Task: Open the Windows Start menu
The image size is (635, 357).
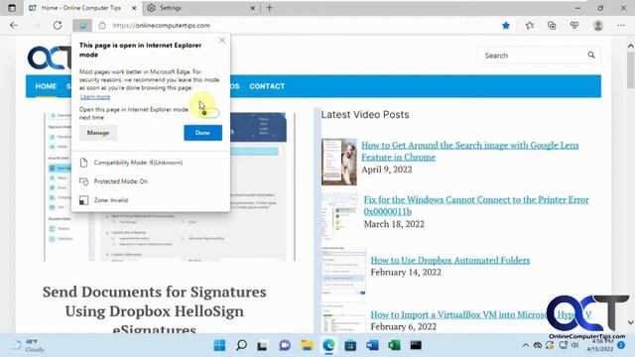Action: pos(219,345)
